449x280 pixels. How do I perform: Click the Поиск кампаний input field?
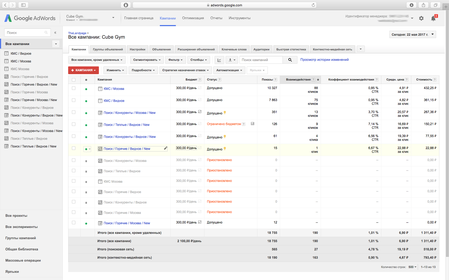click(x=261, y=60)
